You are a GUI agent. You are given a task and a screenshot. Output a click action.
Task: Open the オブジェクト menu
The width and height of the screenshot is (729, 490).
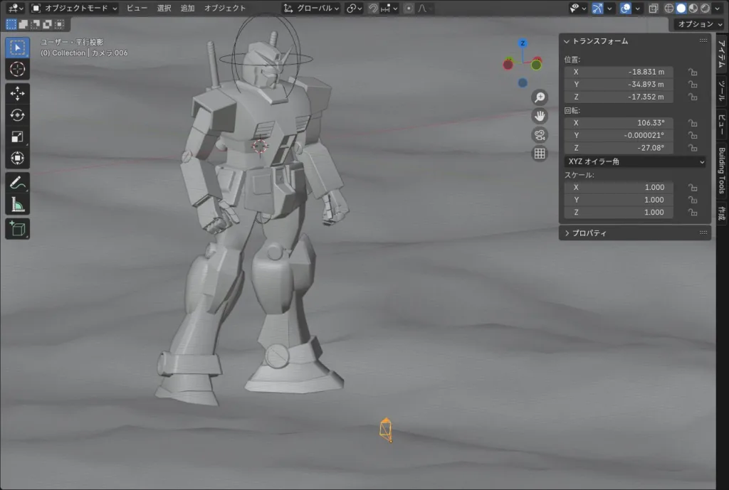tap(224, 8)
